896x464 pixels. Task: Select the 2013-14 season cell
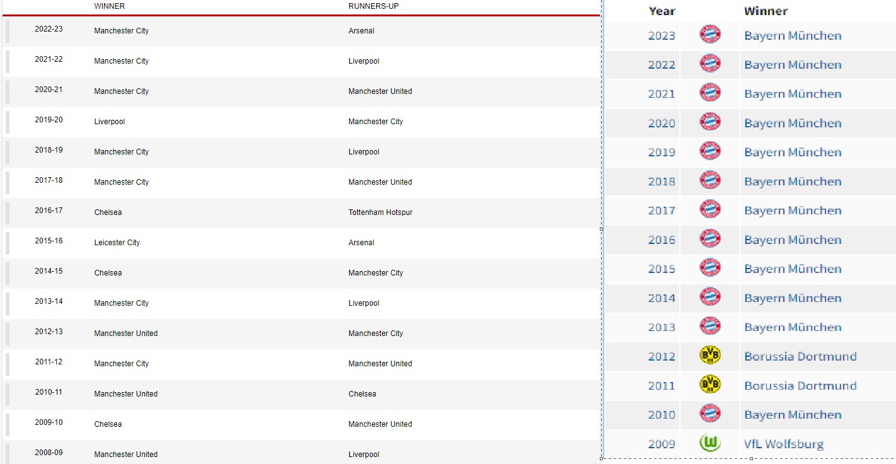[x=49, y=301]
